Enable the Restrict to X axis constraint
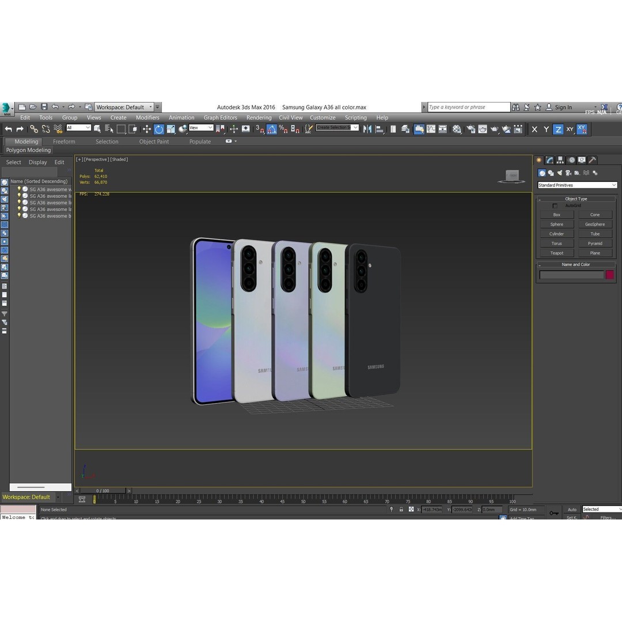 (x=534, y=130)
